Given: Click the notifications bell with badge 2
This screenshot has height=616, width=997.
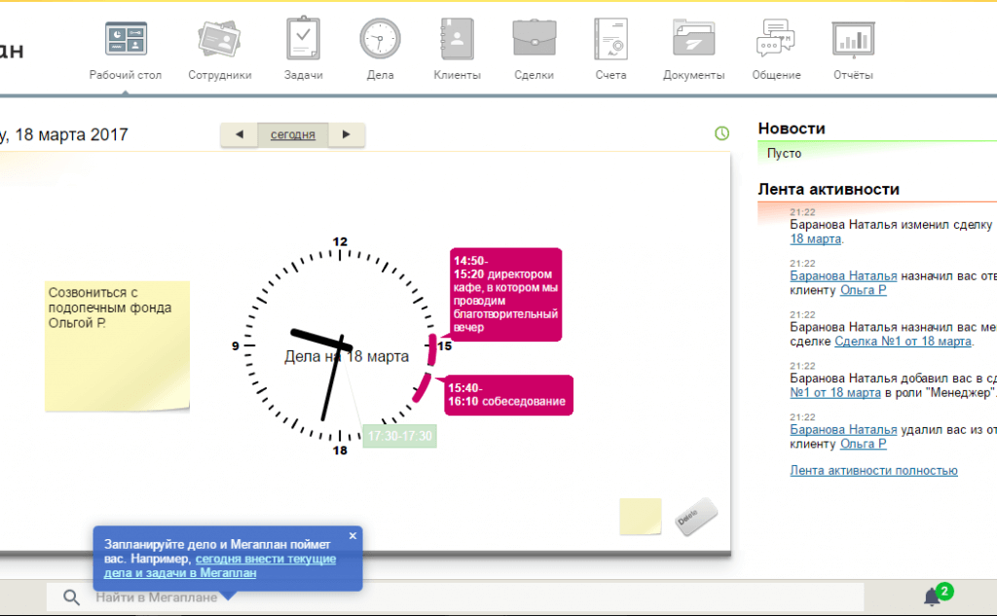Looking at the screenshot, I should (x=933, y=598).
